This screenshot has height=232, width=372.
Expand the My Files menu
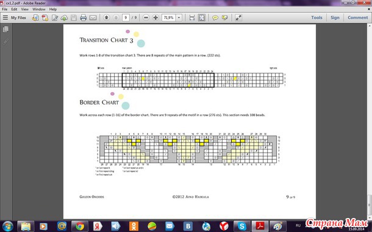pos(14,18)
